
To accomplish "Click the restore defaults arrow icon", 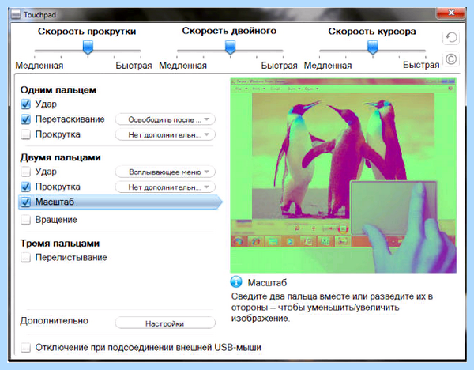I will click(x=451, y=38).
